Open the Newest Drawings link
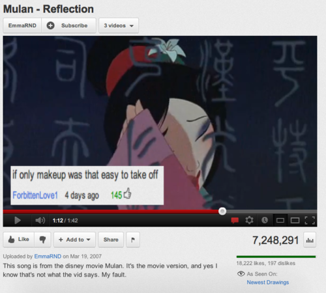 (268, 283)
